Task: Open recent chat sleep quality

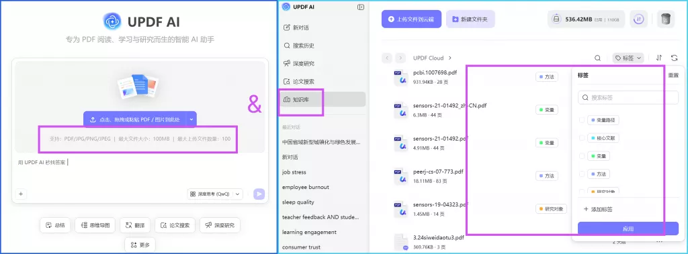Action: click(298, 202)
